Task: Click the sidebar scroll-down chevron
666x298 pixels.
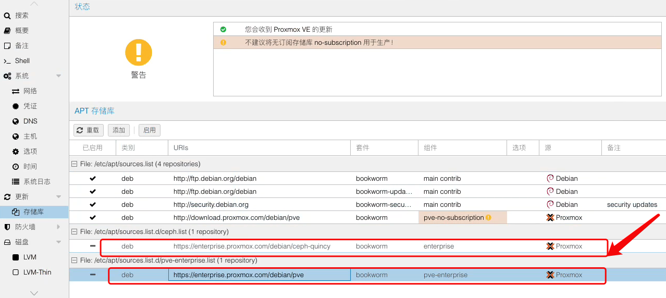Action: pyautogui.click(x=34, y=293)
